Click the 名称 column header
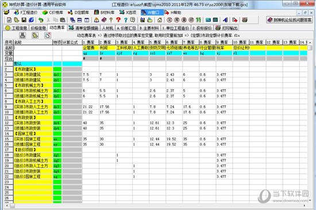 [33, 43]
